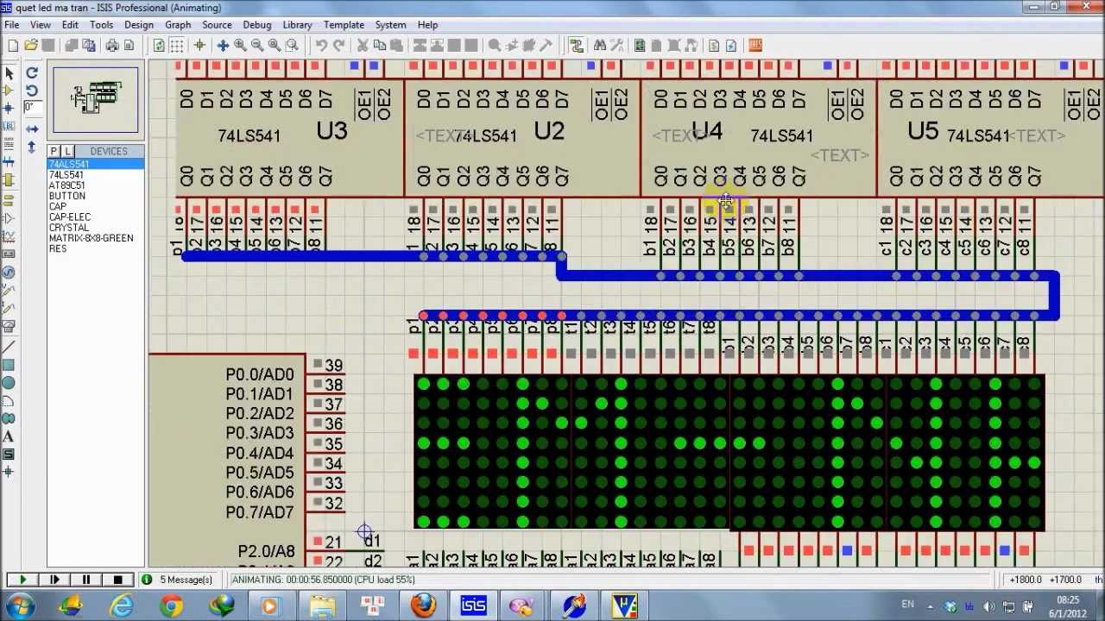Viewport: 1105px width, 621px height.
Task: Zoom to area icon
Action: click(x=292, y=46)
